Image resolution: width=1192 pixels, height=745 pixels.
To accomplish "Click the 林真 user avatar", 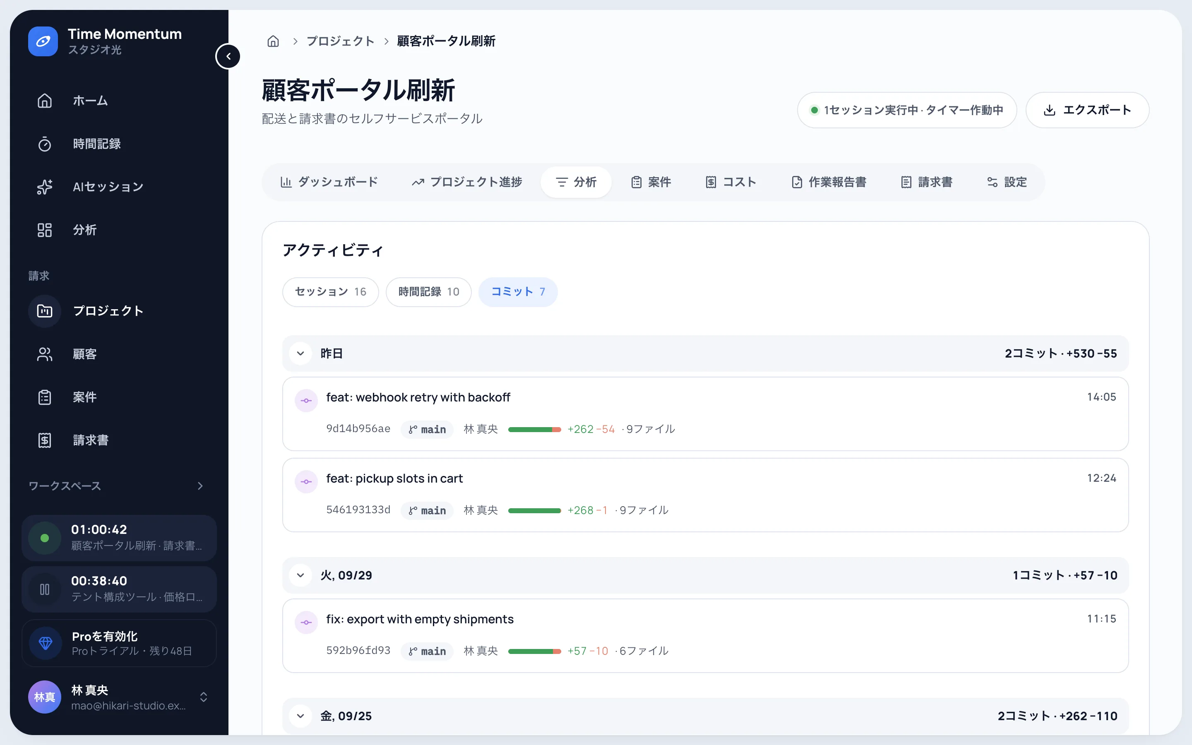I will pyautogui.click(x=44, y=697).
